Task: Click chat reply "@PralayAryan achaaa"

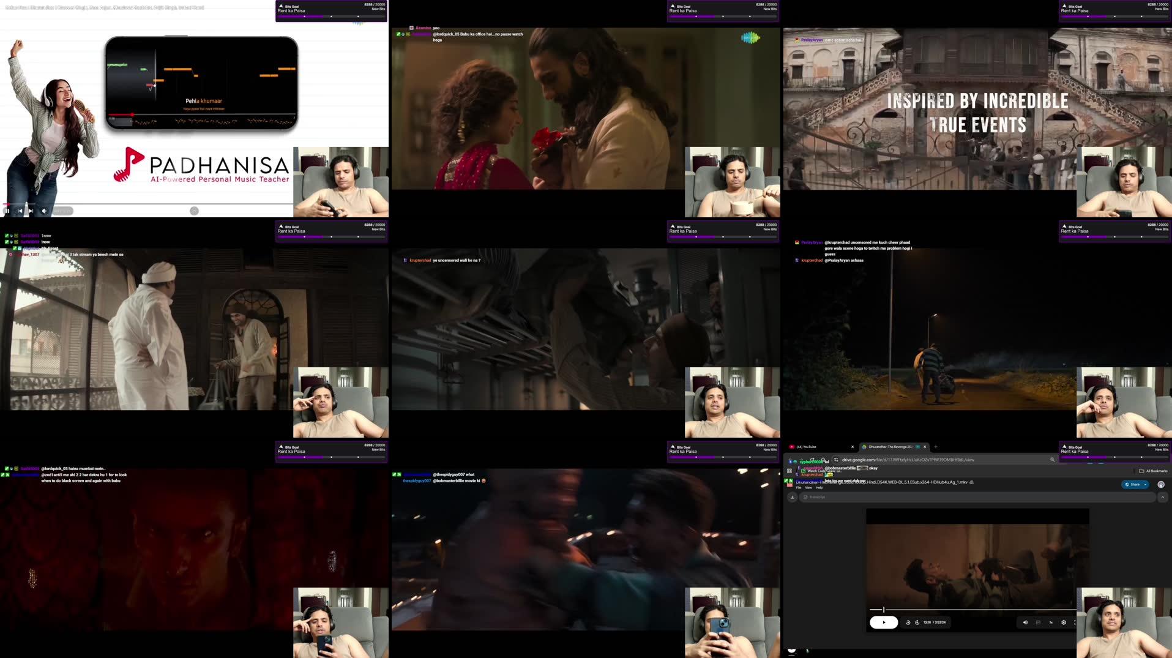Action: tap(844, 261)
